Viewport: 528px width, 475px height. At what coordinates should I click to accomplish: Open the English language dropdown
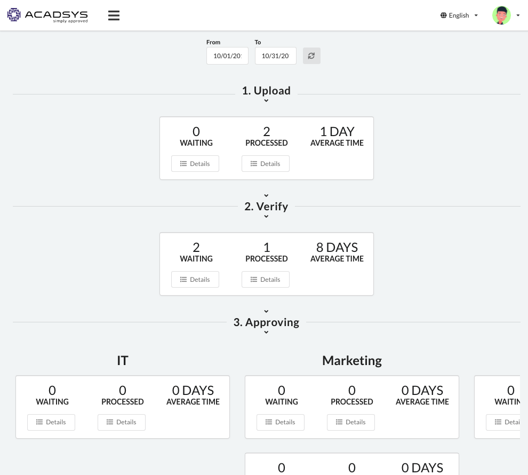[459, 15]
